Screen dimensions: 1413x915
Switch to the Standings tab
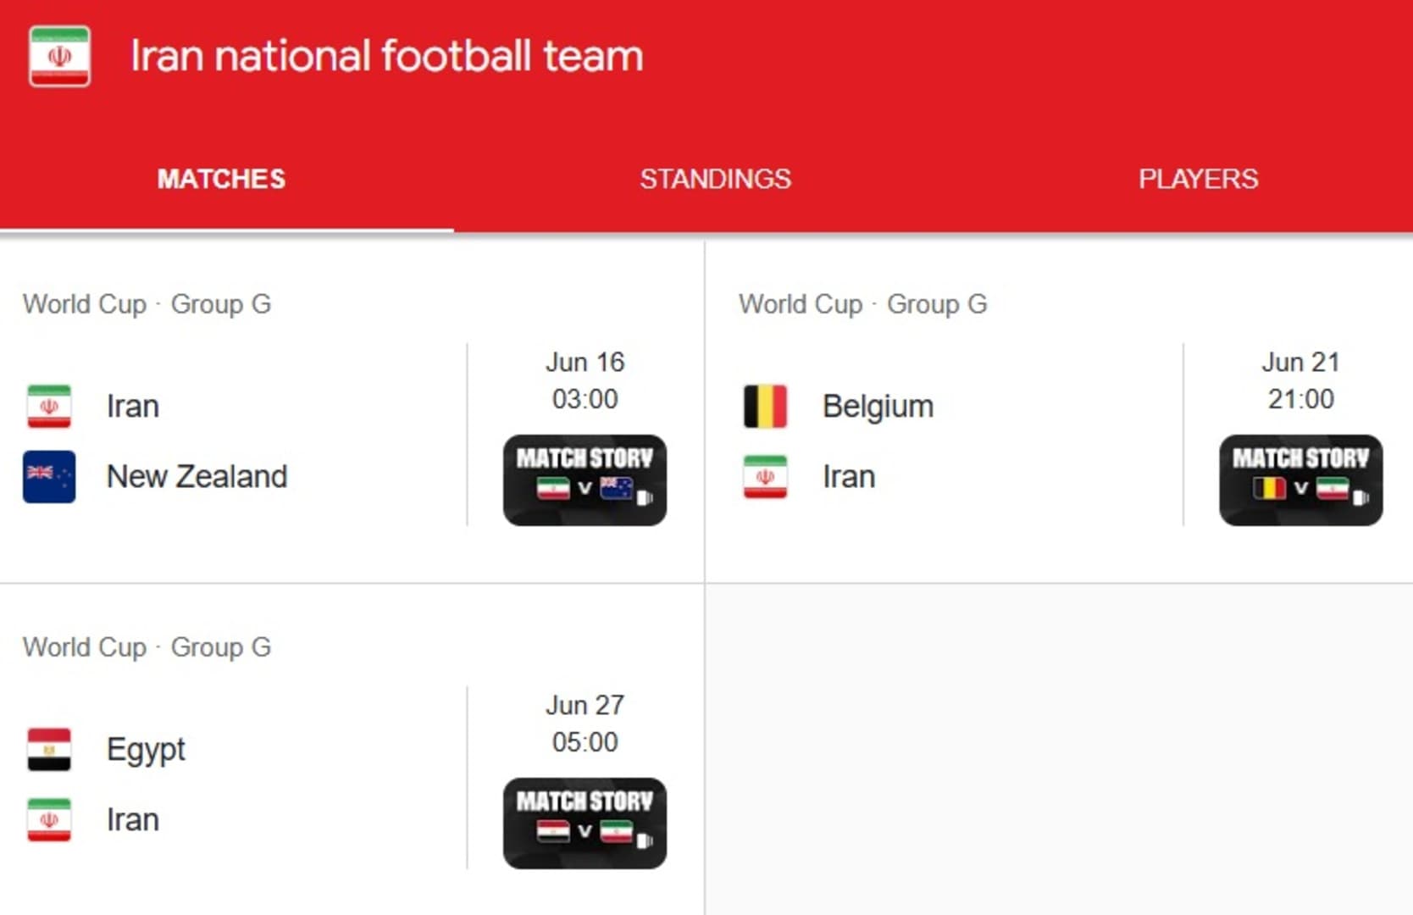tap(715, 179)
